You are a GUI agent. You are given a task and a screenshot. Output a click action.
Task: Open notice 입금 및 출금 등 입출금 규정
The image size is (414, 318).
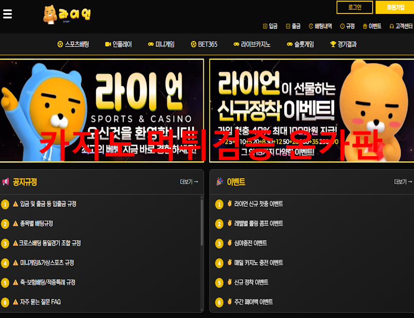[48, 204]
